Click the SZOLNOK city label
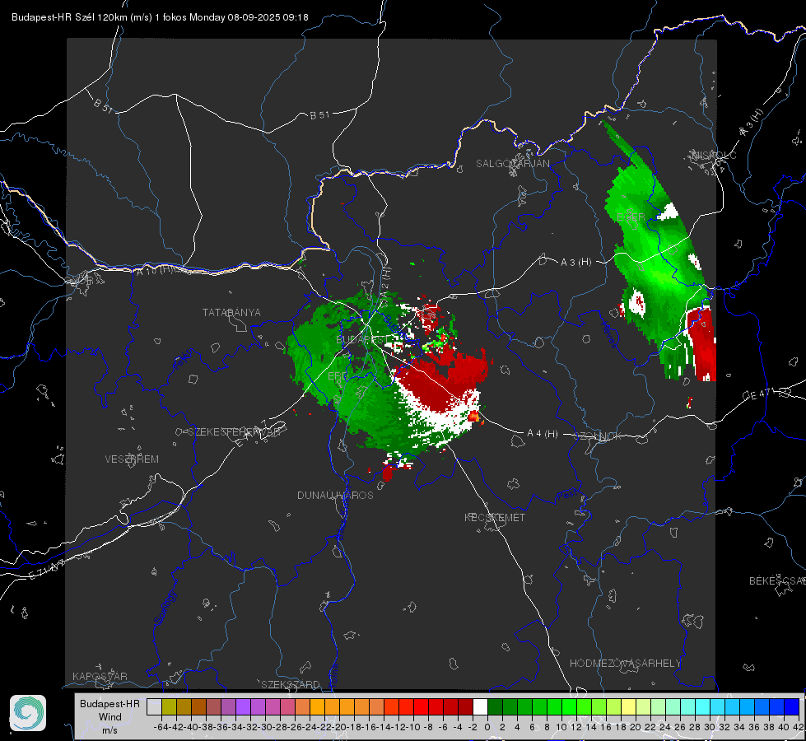Viewport: 806px width, 741px height. coord(598,436)
